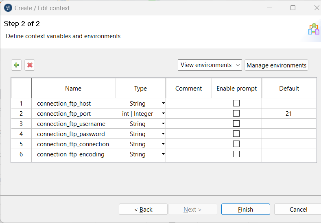Click the Name column header
Screen dimensions: 321x223
[x=73, y=88]
